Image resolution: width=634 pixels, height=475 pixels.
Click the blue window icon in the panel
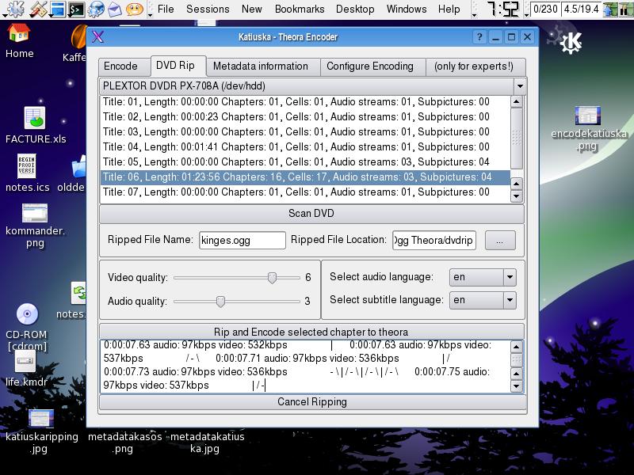57,9
